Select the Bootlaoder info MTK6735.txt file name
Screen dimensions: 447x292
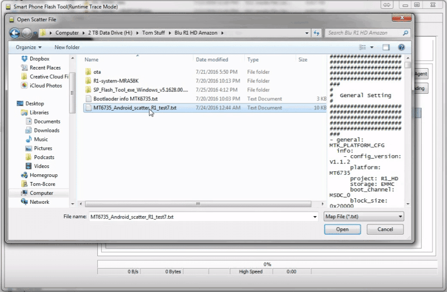(x=125, y=99)
